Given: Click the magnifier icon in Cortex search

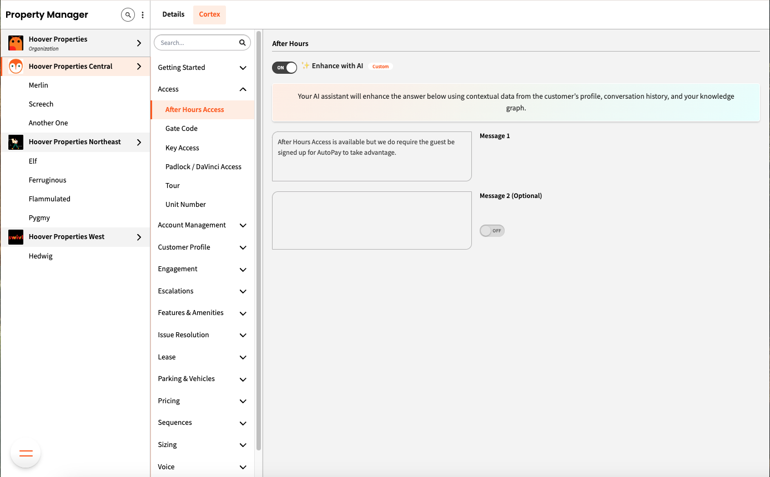Looking at the screenshot, I should [x=242, y=43].
